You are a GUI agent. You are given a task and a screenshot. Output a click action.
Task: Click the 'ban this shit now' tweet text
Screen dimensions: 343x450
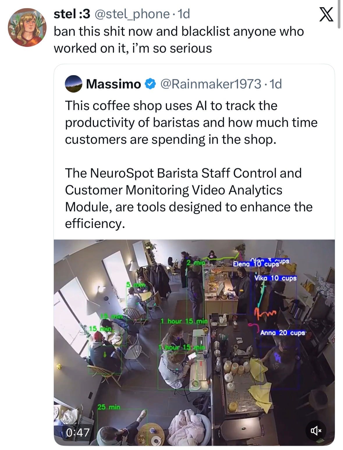[179, 40]
